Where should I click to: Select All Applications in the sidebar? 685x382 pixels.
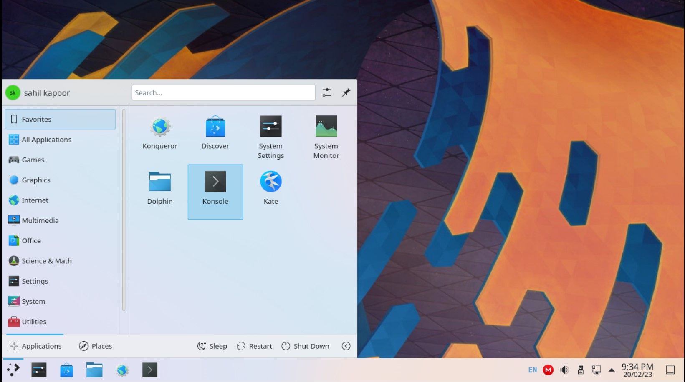click(46, 140)
